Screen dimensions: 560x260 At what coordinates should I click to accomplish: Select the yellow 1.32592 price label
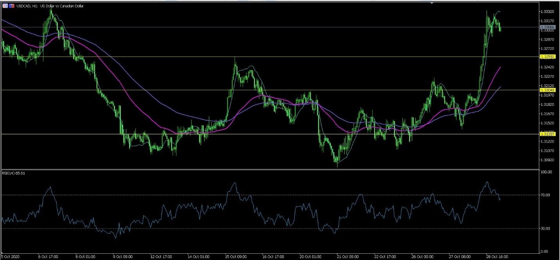547,57
